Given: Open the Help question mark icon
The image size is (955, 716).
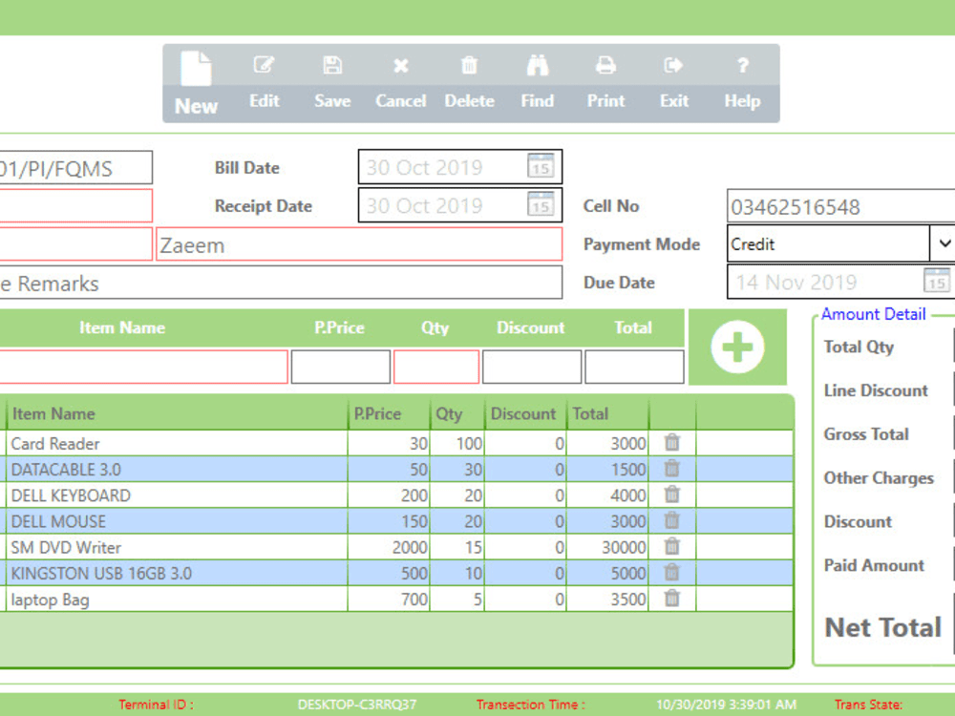Looking at the screenshot, I should coord(742,76).
